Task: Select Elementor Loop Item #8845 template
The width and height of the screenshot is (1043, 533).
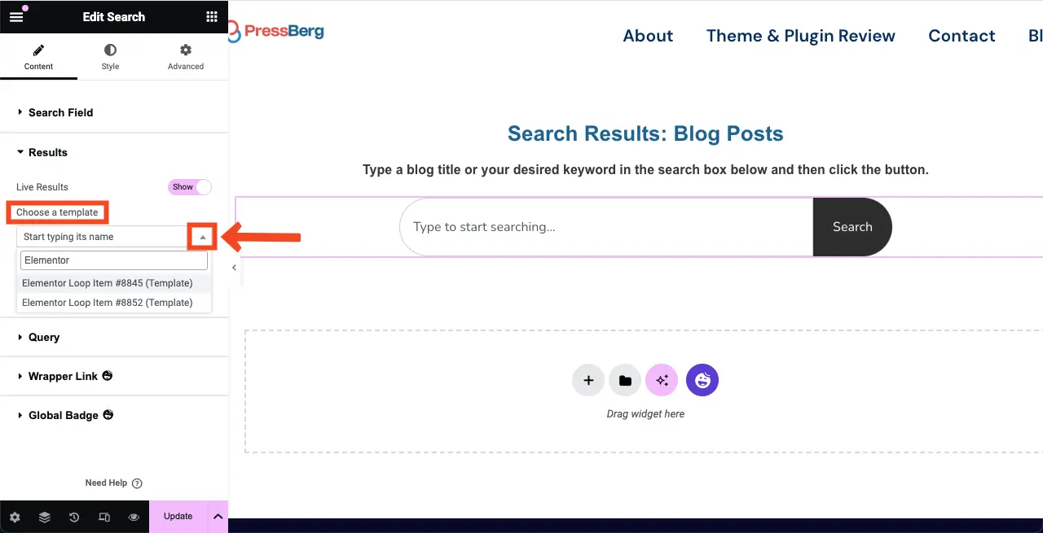Action: pos(107,282)
